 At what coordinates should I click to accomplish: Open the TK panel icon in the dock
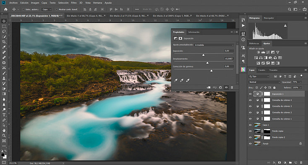243,70
